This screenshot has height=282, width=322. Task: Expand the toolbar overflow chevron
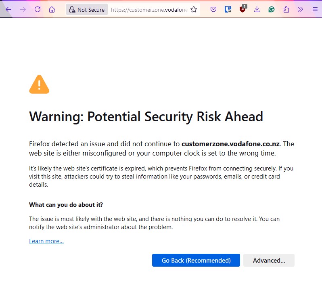tap(301, 9)
